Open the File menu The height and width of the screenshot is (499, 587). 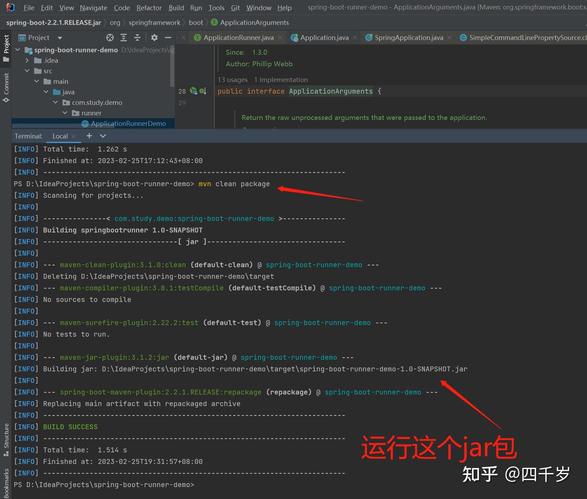click(29, 8)
